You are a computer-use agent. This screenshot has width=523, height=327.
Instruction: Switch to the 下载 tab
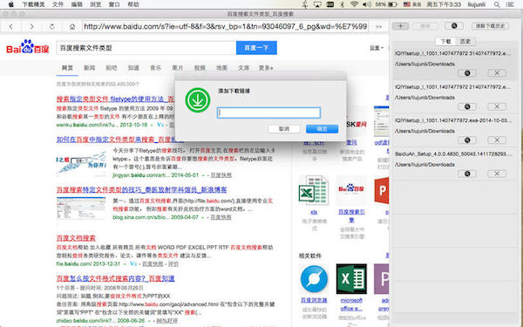click(445, 41)
